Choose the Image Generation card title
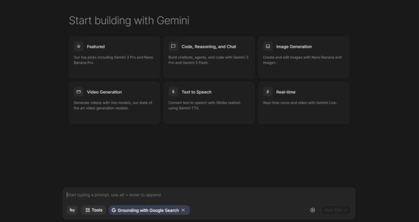The height and width of the screenshot is (222, 419). (x=294, y=47)
